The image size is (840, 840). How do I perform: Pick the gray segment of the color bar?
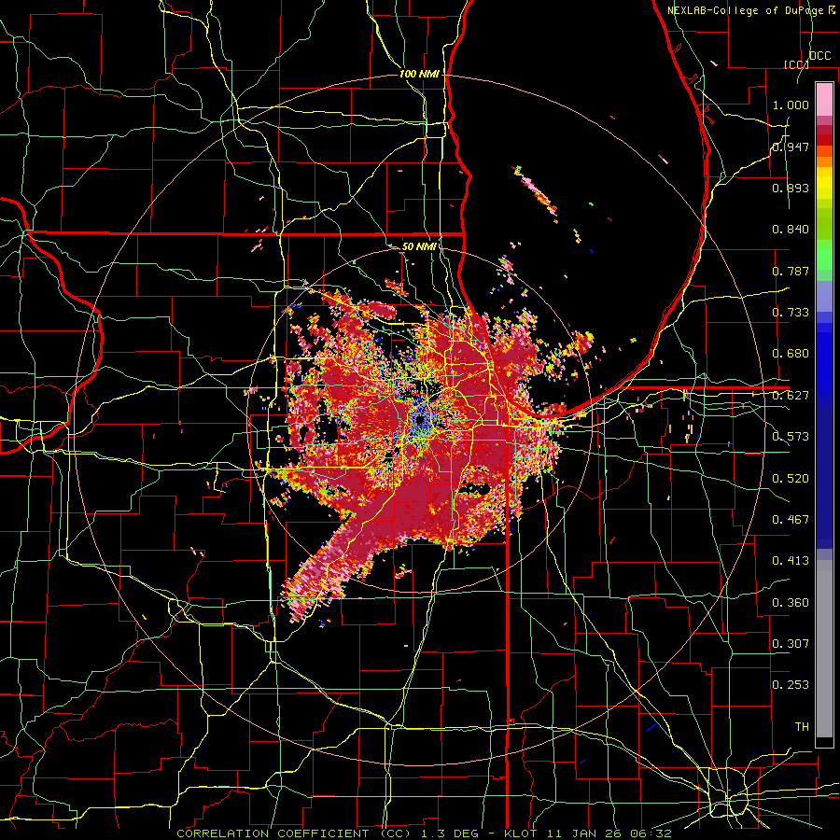pos(824,649)
